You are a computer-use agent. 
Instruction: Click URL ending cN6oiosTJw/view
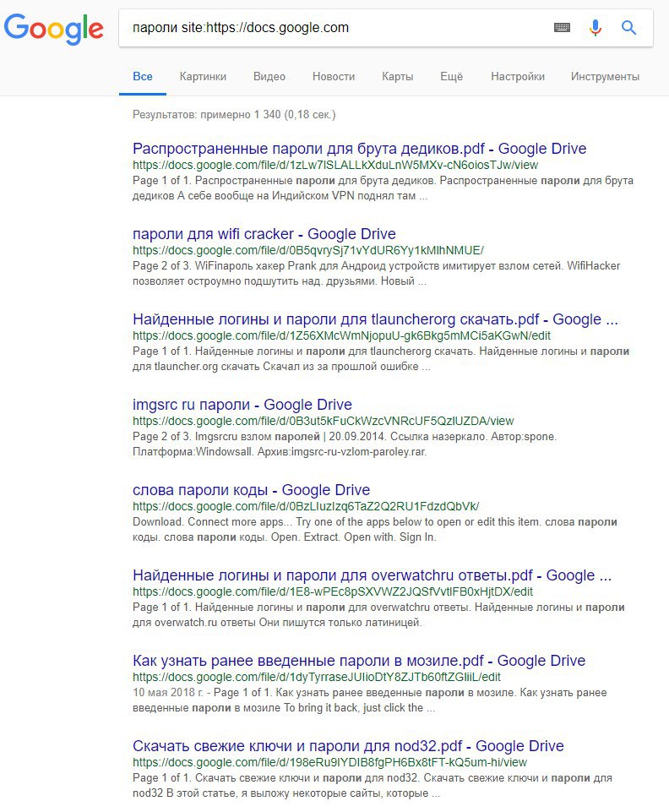(x=335, y=166)
